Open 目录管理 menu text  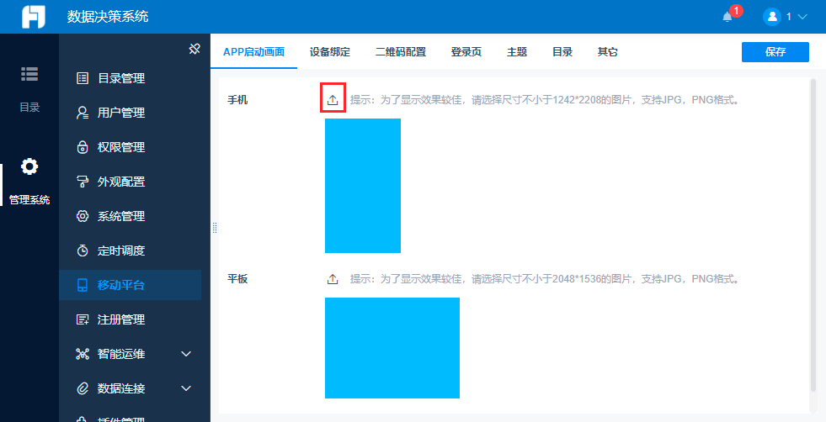pos(121,78)
